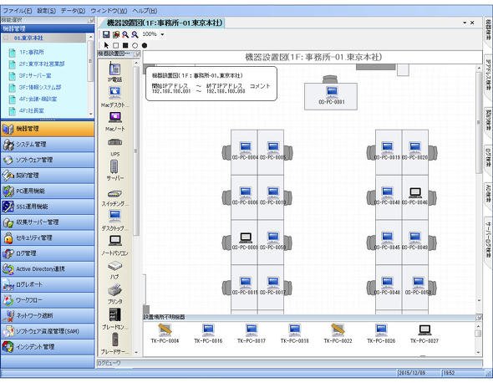Open the ソフトウェア管理 navigation button

pos(48,160)
